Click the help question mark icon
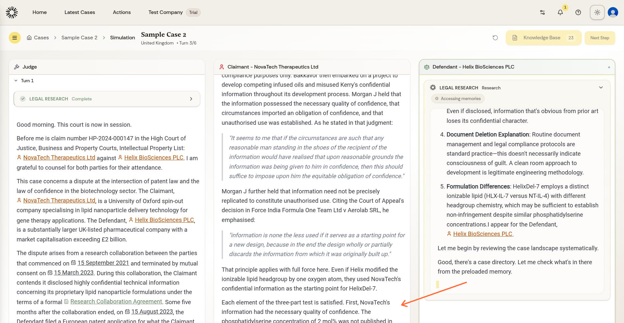 click(578, 12)
